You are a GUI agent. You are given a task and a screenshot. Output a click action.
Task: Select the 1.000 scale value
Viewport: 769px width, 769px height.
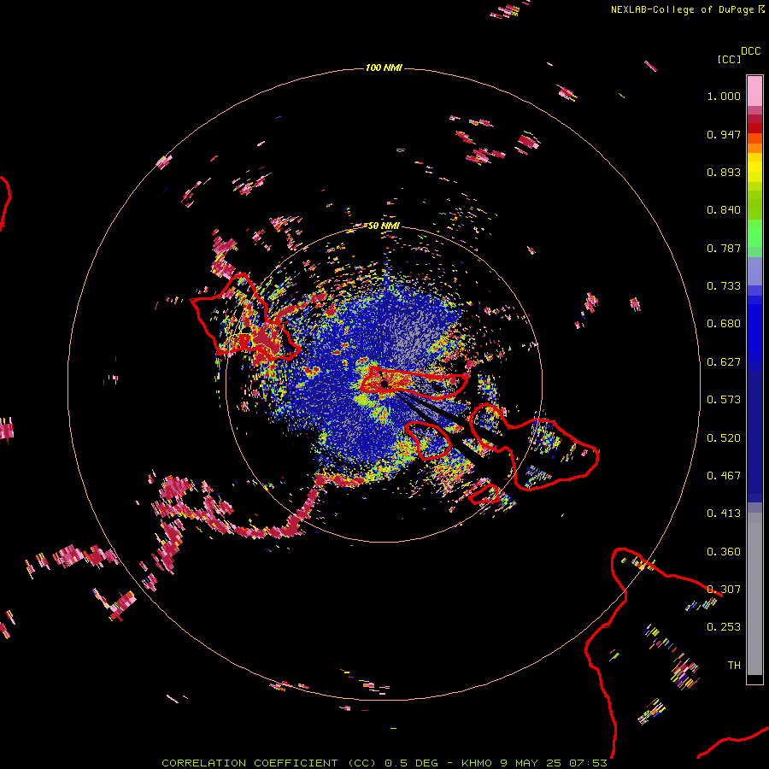[x=724, y=96]
